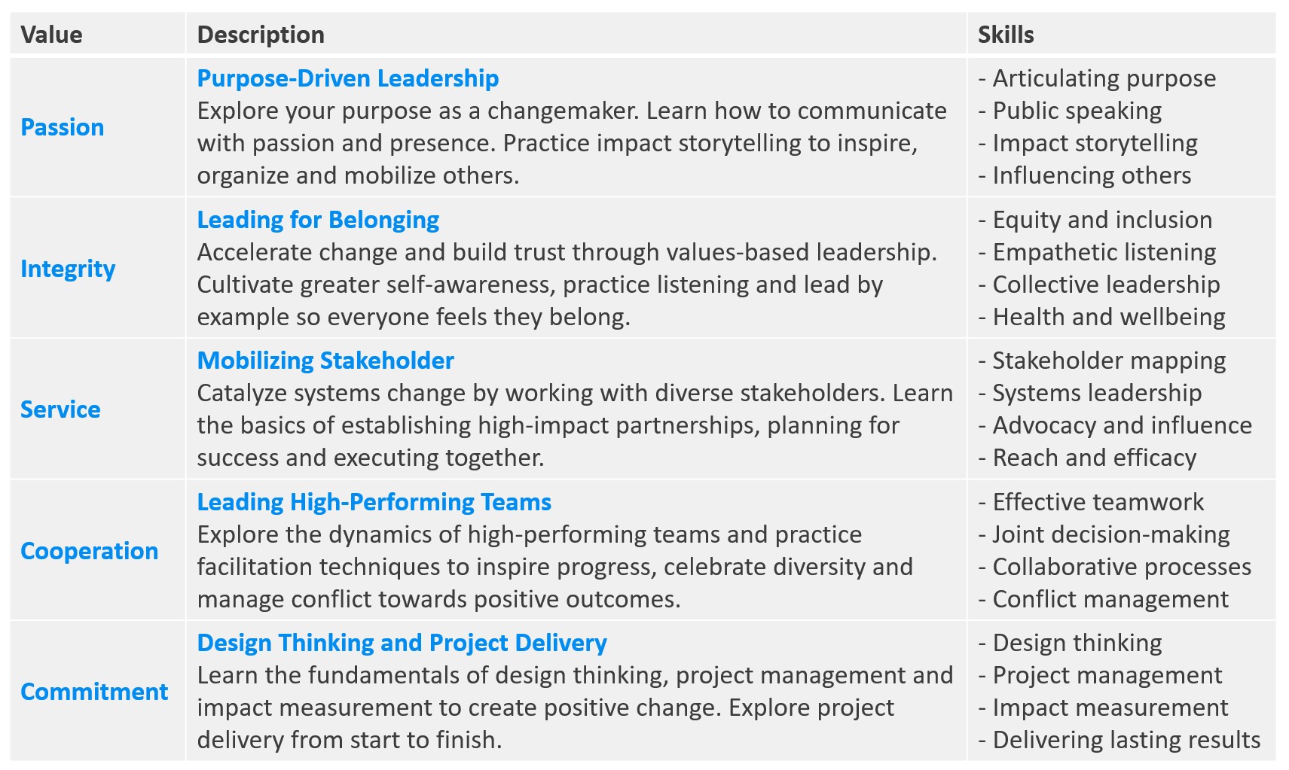Click the Cooperation value label
Viewport: 1289px width, 770px height.
pos(89,551)
